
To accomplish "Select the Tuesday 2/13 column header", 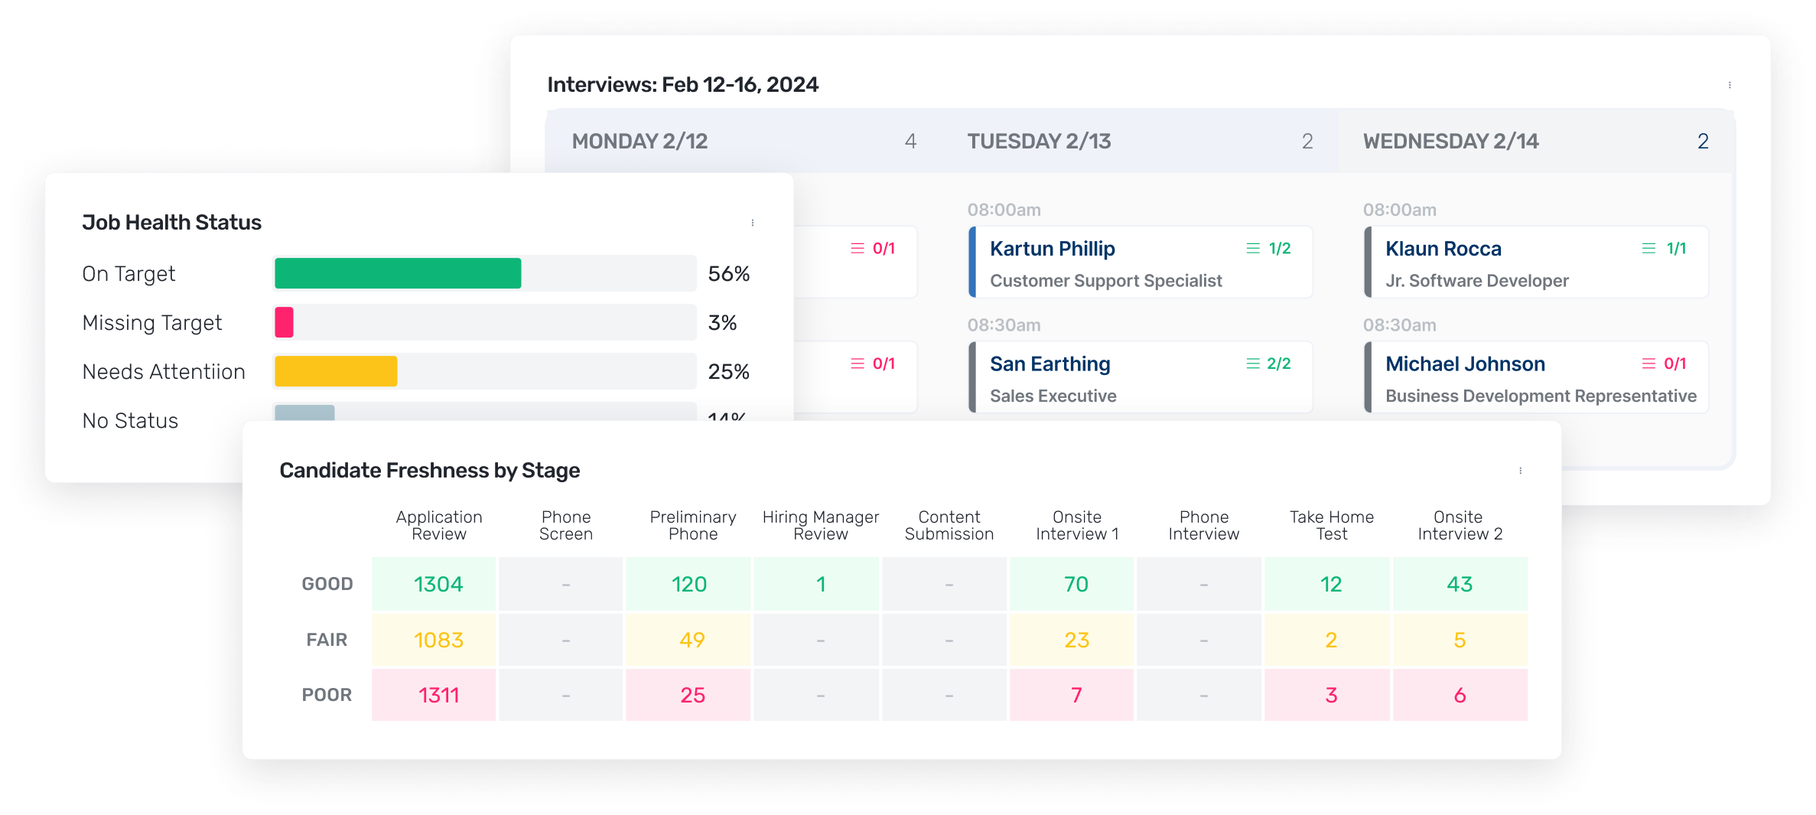I will [x=1039, y=142].
